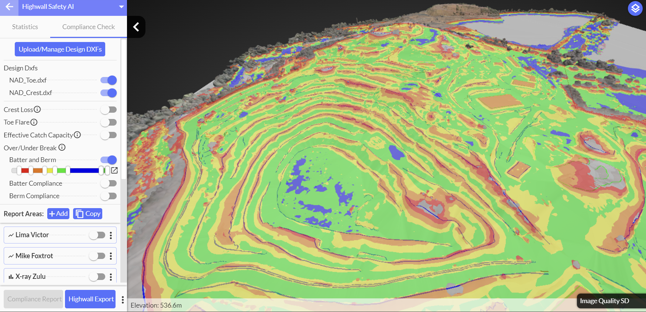The width and height of the screenshot is (646, 312).
Task: Open Mike Foxtrot three-dot menu
Action: coord(111,256)
